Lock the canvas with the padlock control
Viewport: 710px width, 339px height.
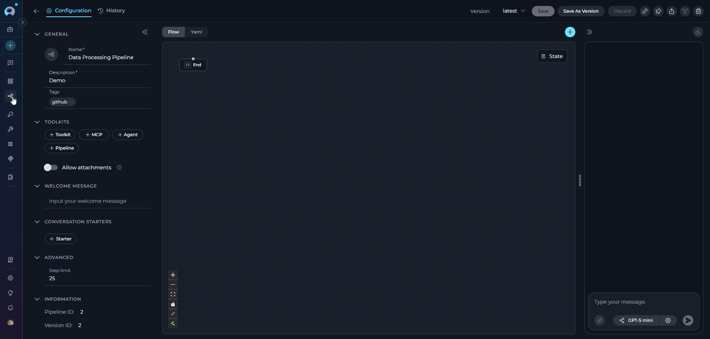(173, 304)
